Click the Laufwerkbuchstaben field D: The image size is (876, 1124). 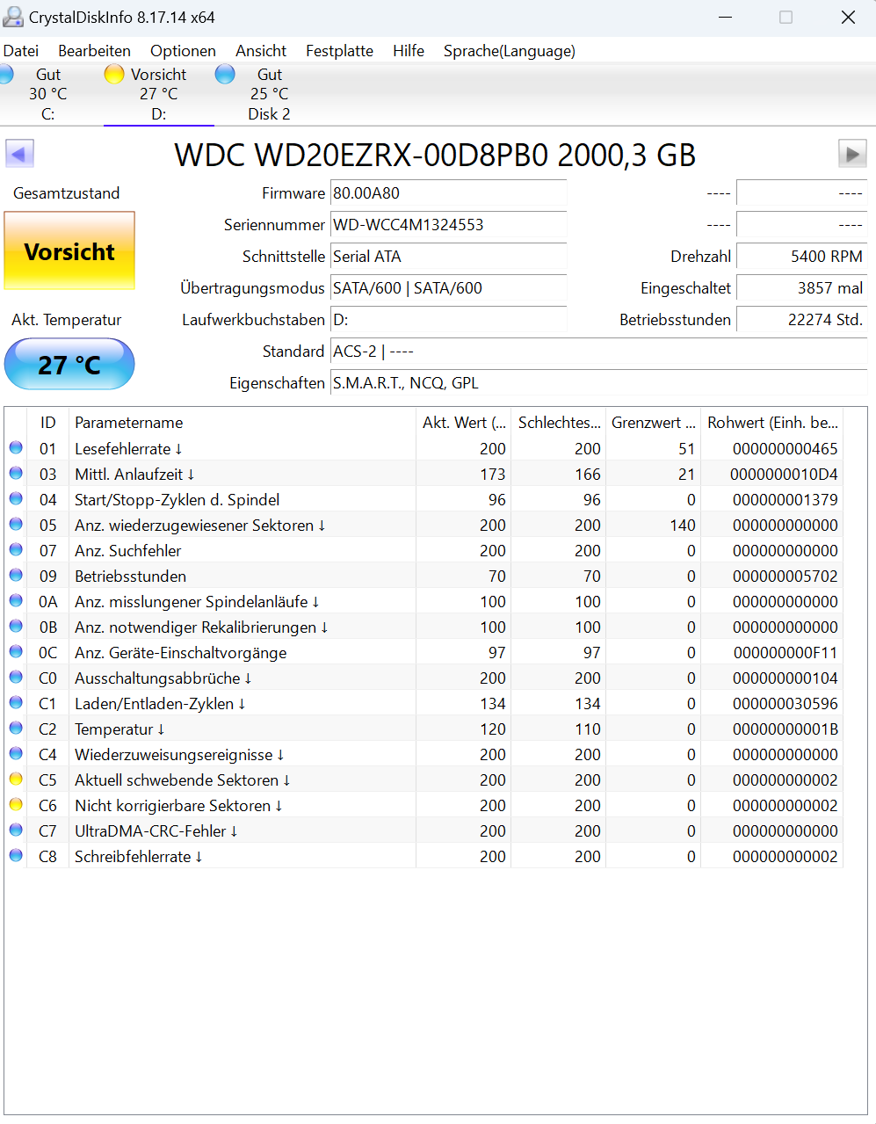448,320
